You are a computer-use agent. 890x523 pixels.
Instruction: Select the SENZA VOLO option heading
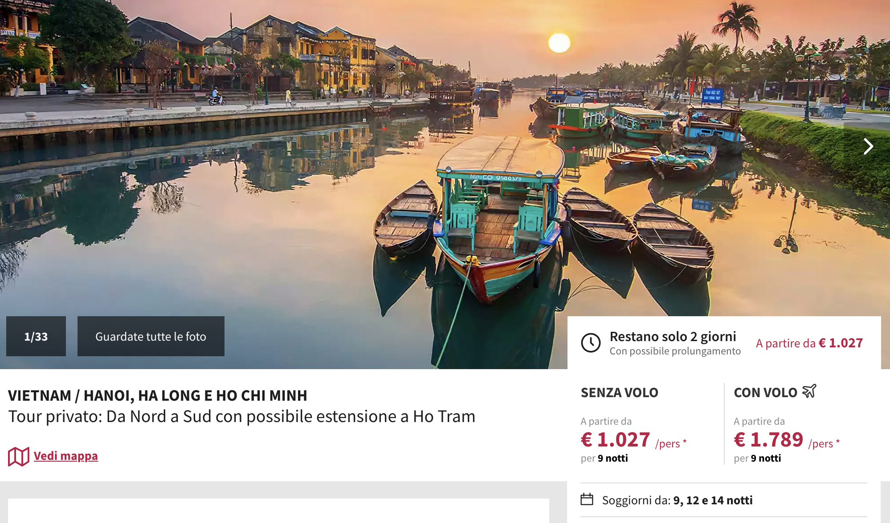[x=619, y=393]
